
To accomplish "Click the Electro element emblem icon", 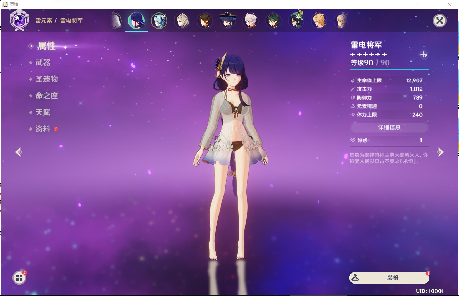I will pos(19,20).
